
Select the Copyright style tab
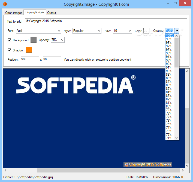pos(35,12)
